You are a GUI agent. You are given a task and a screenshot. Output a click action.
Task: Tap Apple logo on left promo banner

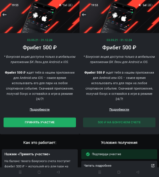[44, 18]
